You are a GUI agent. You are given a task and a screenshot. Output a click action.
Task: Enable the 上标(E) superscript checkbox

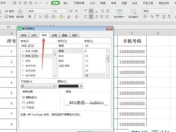click(x=23, y=102)
